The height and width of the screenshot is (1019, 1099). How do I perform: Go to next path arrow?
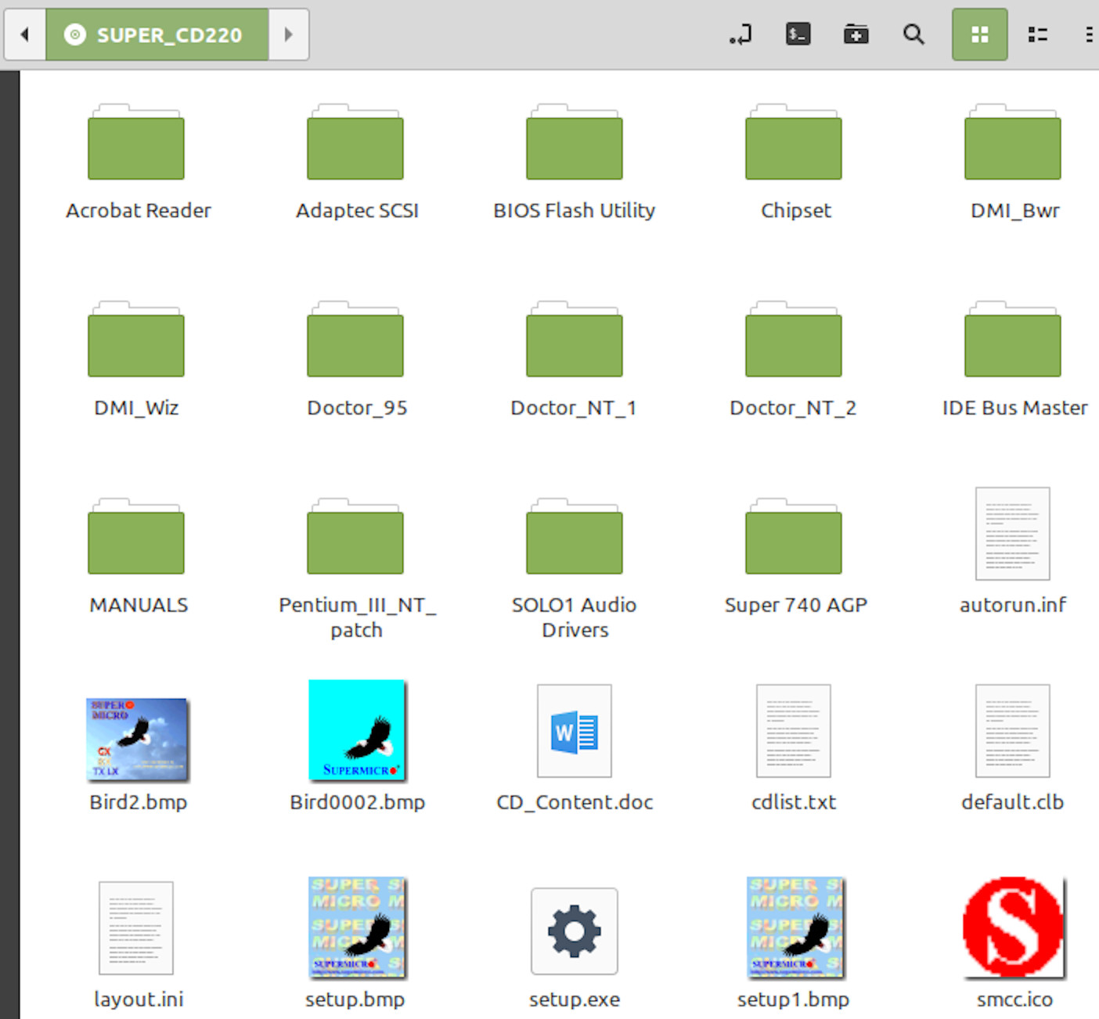coord(289,34)
